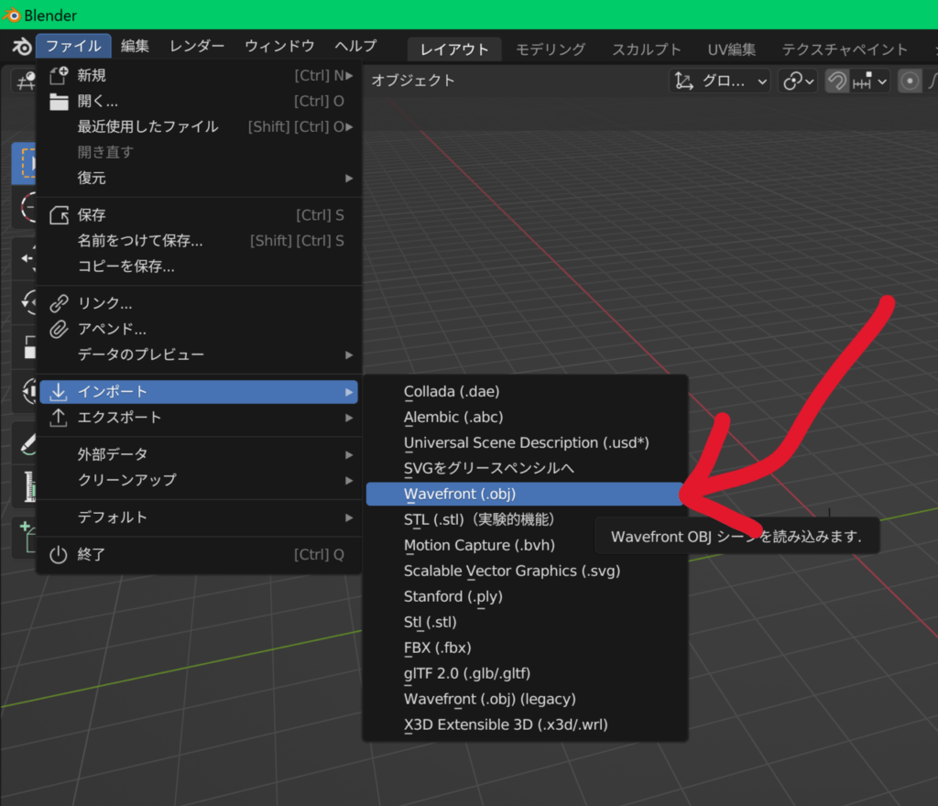Import Scalable Vector Graphics (.svg)
Image resolution: width=938 pixels, height=806 pixels.
pos(525,571)
